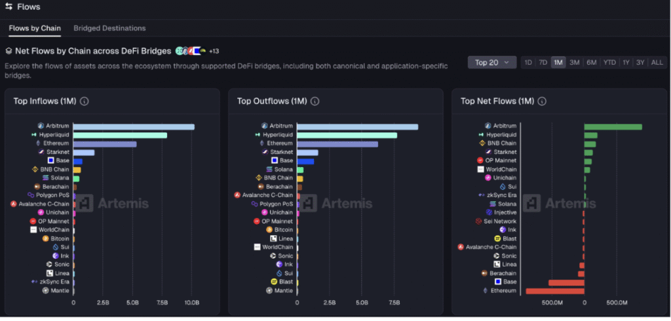The height and width of the screenshot is (321, 671).
Task: Select the 6M time range
Action: coord(592,62)
